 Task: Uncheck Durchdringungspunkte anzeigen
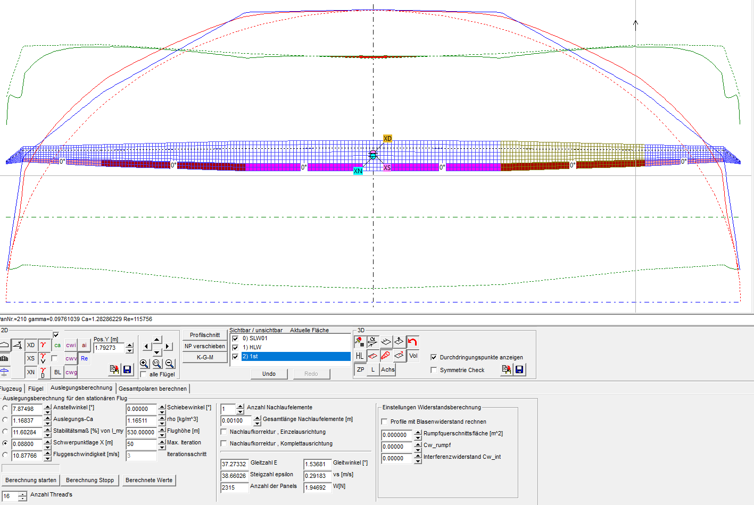coord(434,357)
